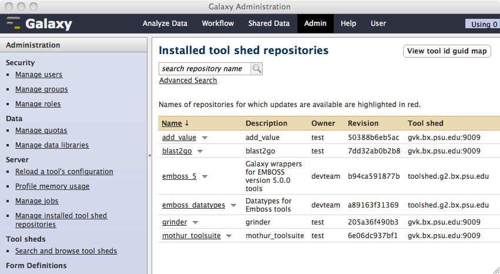Screen dimensions: 500x274
Task: Open Manage roles link
Action: [x=38, y=104]
